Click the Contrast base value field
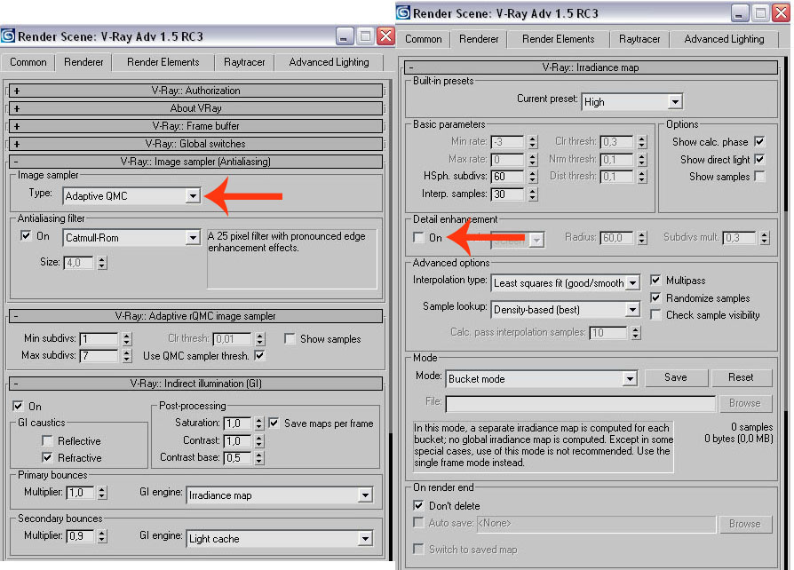The width and height of the screenshot is (794, 570). [x=237, y=458]
